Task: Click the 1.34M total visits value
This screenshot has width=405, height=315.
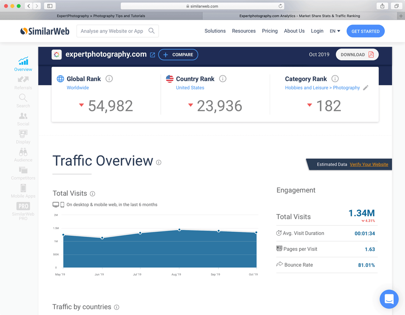Action: point(362,213)
